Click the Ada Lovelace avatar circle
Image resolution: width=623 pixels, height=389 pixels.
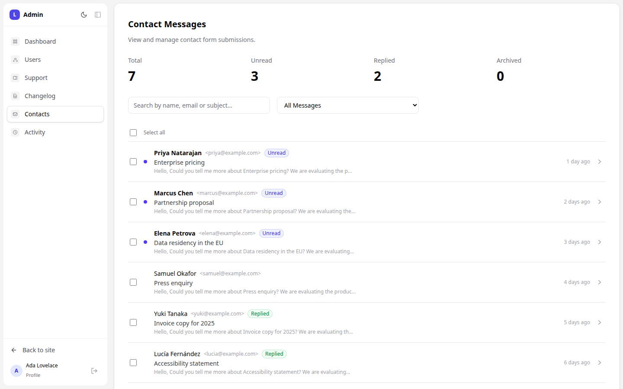(x=16, y=371)
